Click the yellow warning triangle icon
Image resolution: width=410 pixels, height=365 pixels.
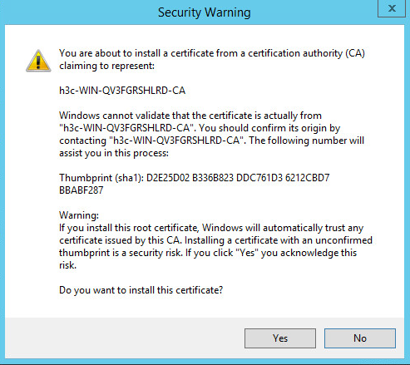tap(38, 61)
